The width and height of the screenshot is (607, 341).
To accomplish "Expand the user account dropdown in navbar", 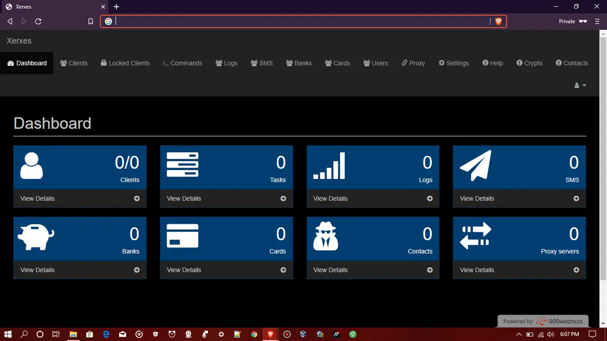I will [580, 85].
